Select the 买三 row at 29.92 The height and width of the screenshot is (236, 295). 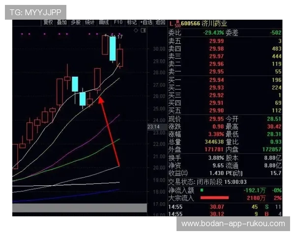coord(225,95)
